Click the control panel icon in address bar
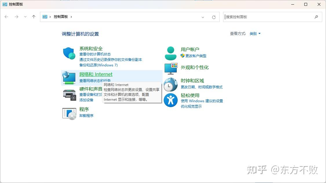326x183 pixels. 45,17
